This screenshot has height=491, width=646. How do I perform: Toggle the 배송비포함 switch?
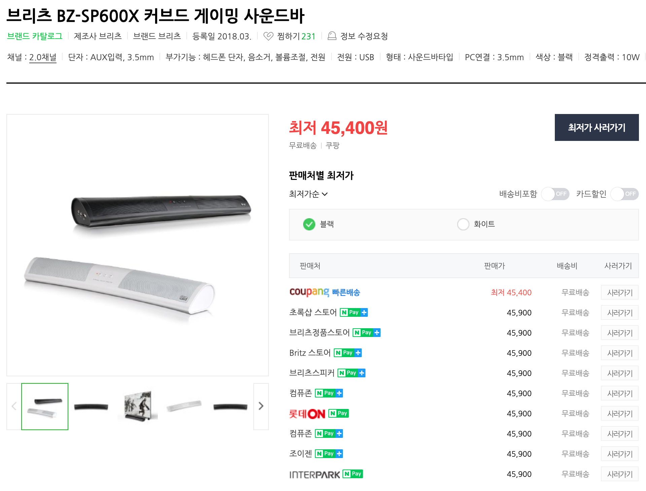click(555, 194)
